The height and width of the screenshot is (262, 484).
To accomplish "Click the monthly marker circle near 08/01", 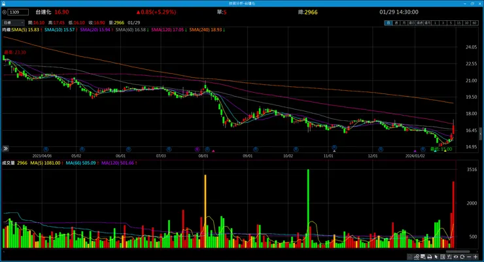I will (207, 149).
